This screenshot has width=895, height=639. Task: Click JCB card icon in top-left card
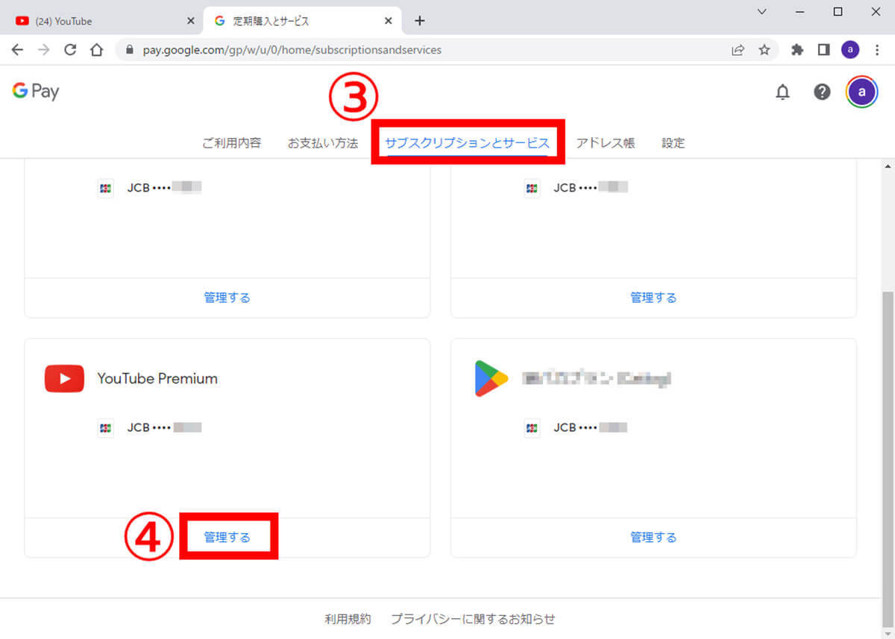(x=105, y=188)
